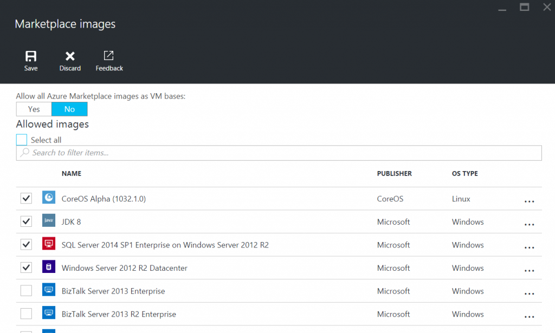This screenshot has width=555, height=333.
Task: Click the SQL Server 2014 icon
Action: (49, 245)
